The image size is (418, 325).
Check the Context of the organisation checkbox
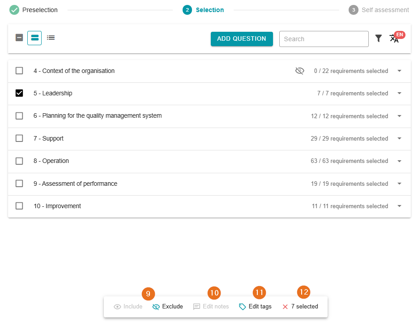click(19, 71)
